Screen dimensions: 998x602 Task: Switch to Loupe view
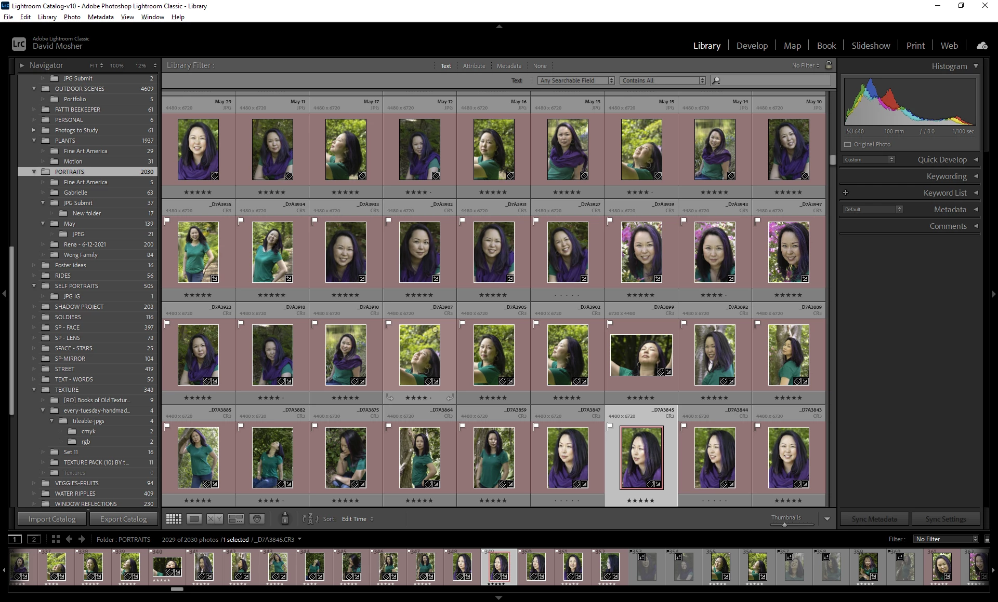pyautogui.click(x=194, y=519)
